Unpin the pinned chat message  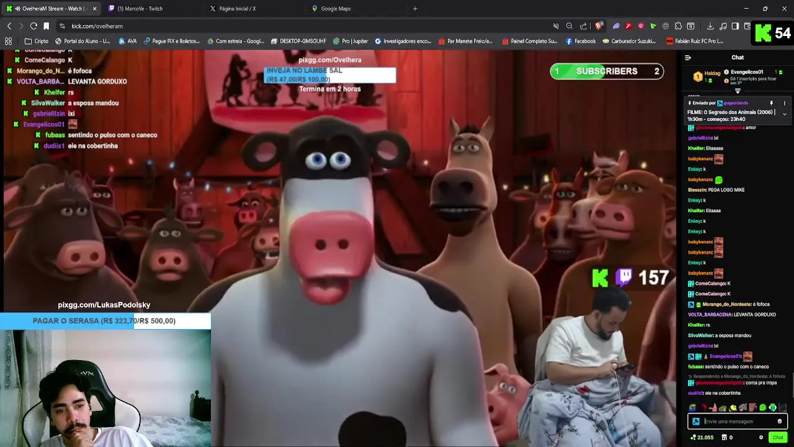click(772, 103)
